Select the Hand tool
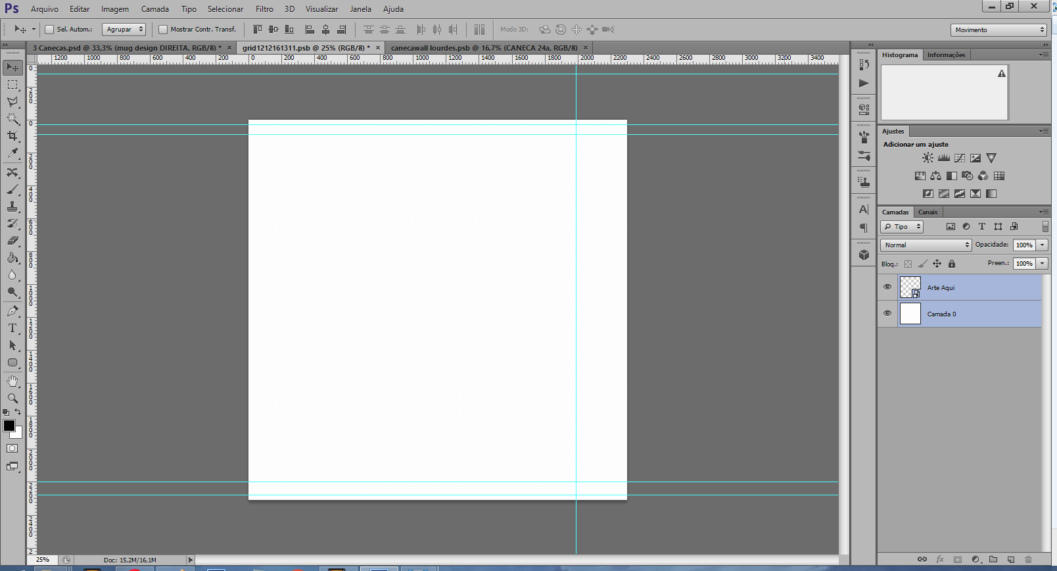The height and width of the screenshot is (571, 1057). (x=12, y=382)
